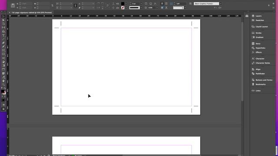Click the swap fill and stroke arrow
The height and width of the screenshot is (156, 278).
[x=5, y=88]
